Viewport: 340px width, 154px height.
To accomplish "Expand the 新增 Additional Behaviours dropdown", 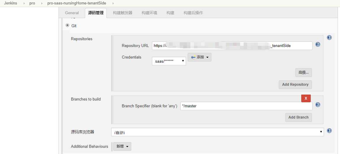I will 122,146.
